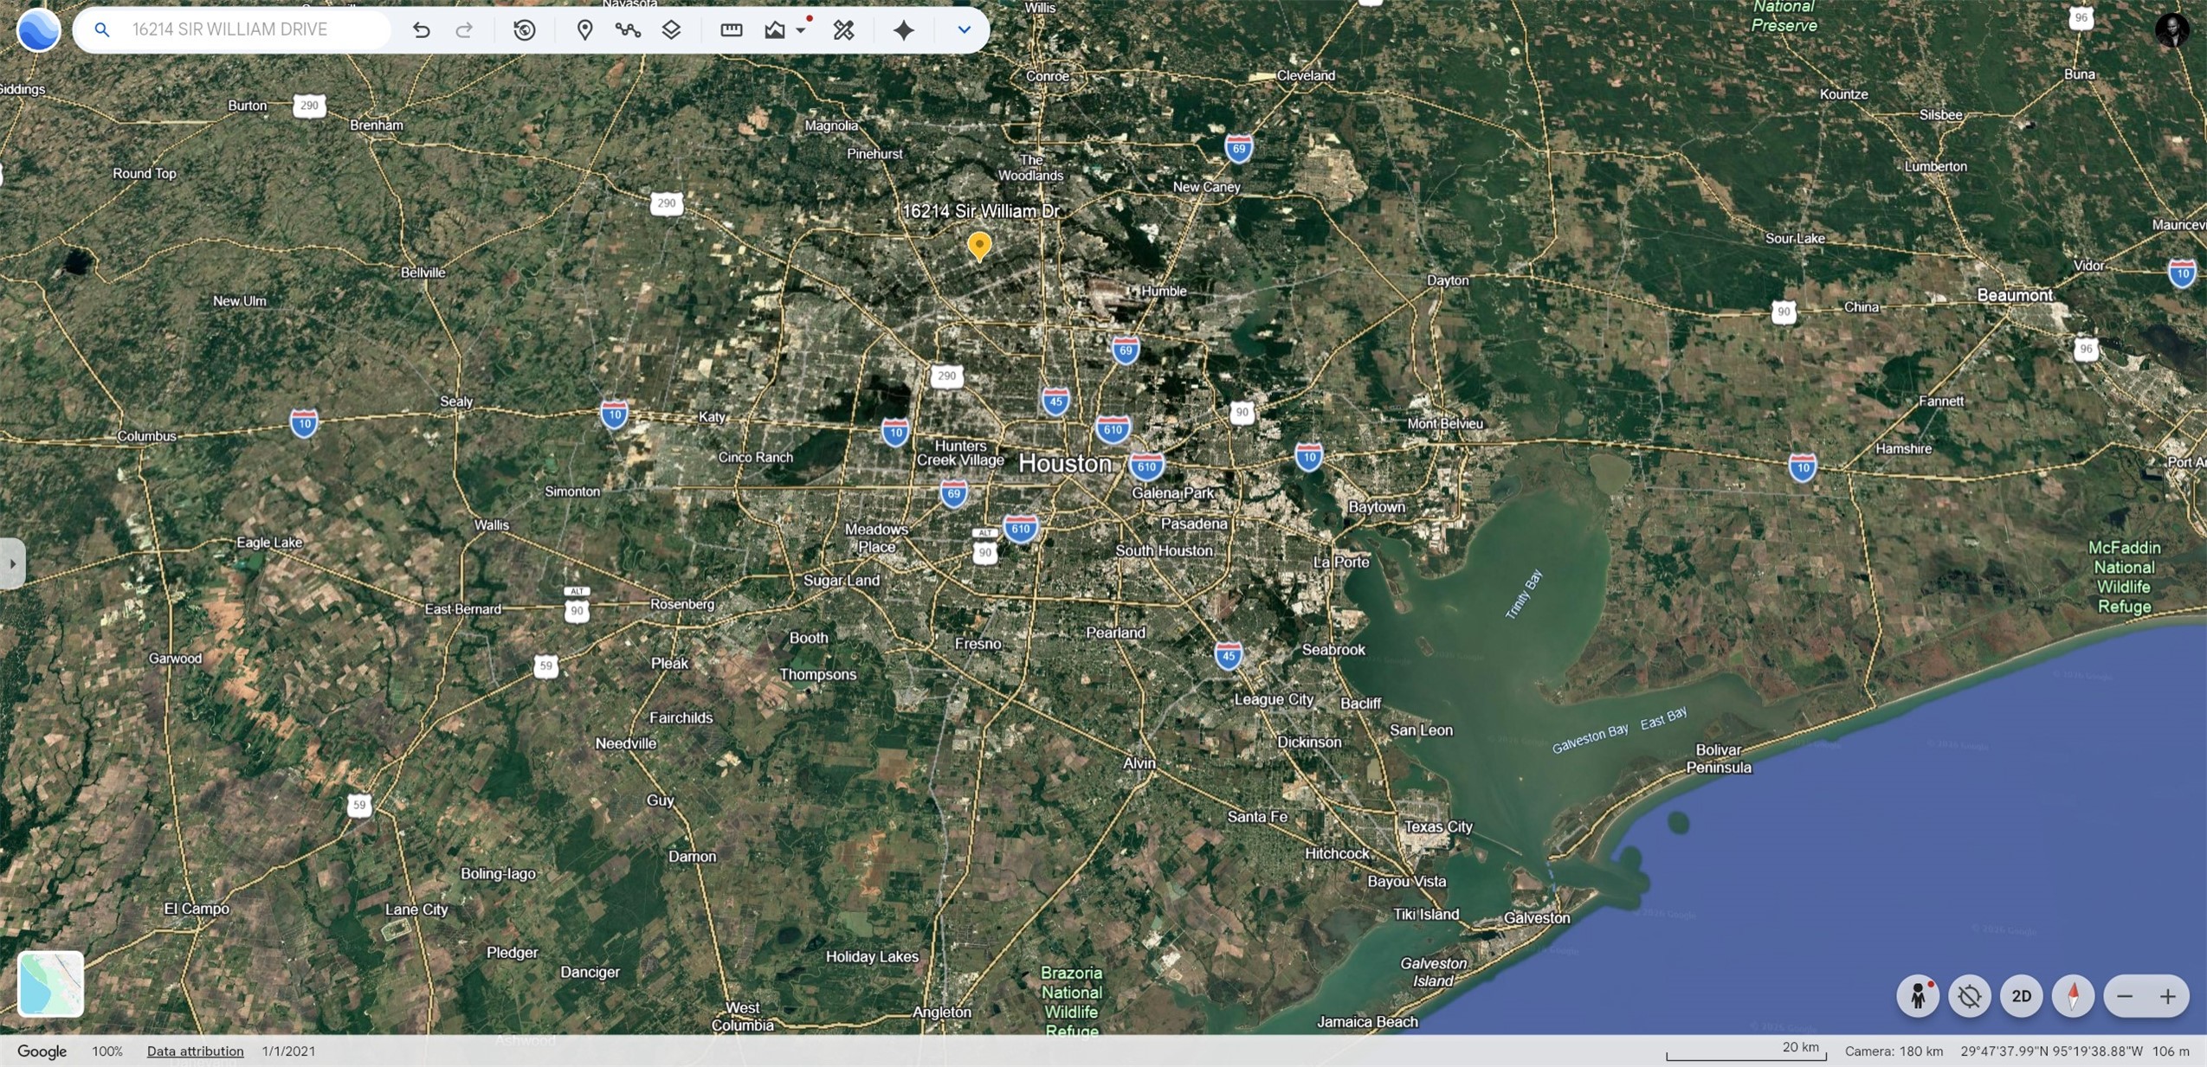
Task: Toggle globe rotation lock
Action: (1970, 996)
